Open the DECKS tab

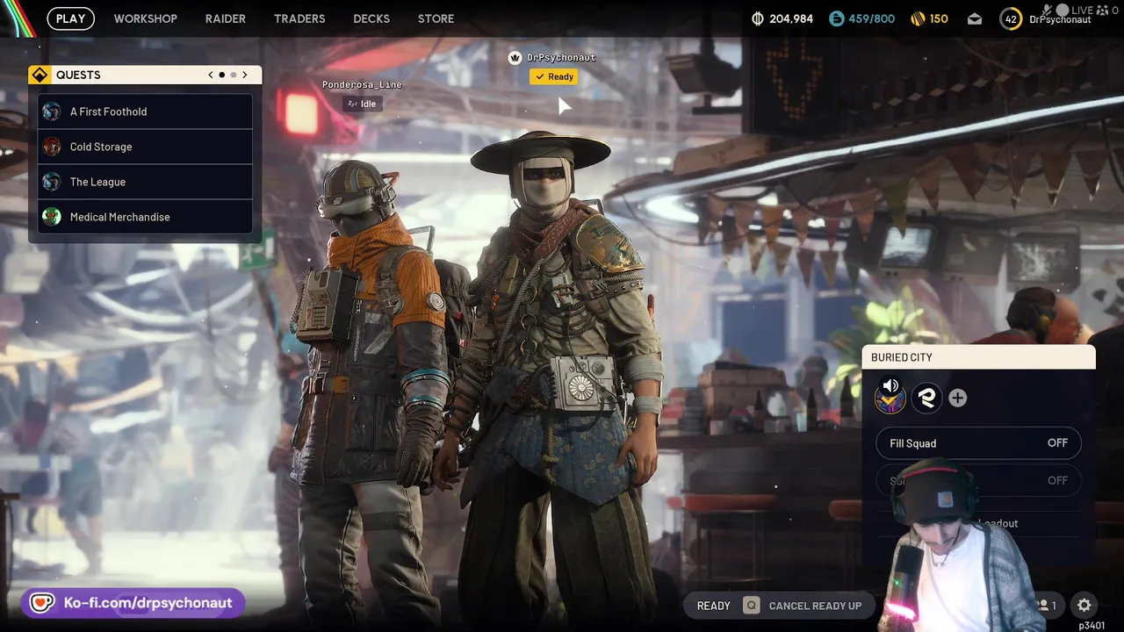coord(371,18)
